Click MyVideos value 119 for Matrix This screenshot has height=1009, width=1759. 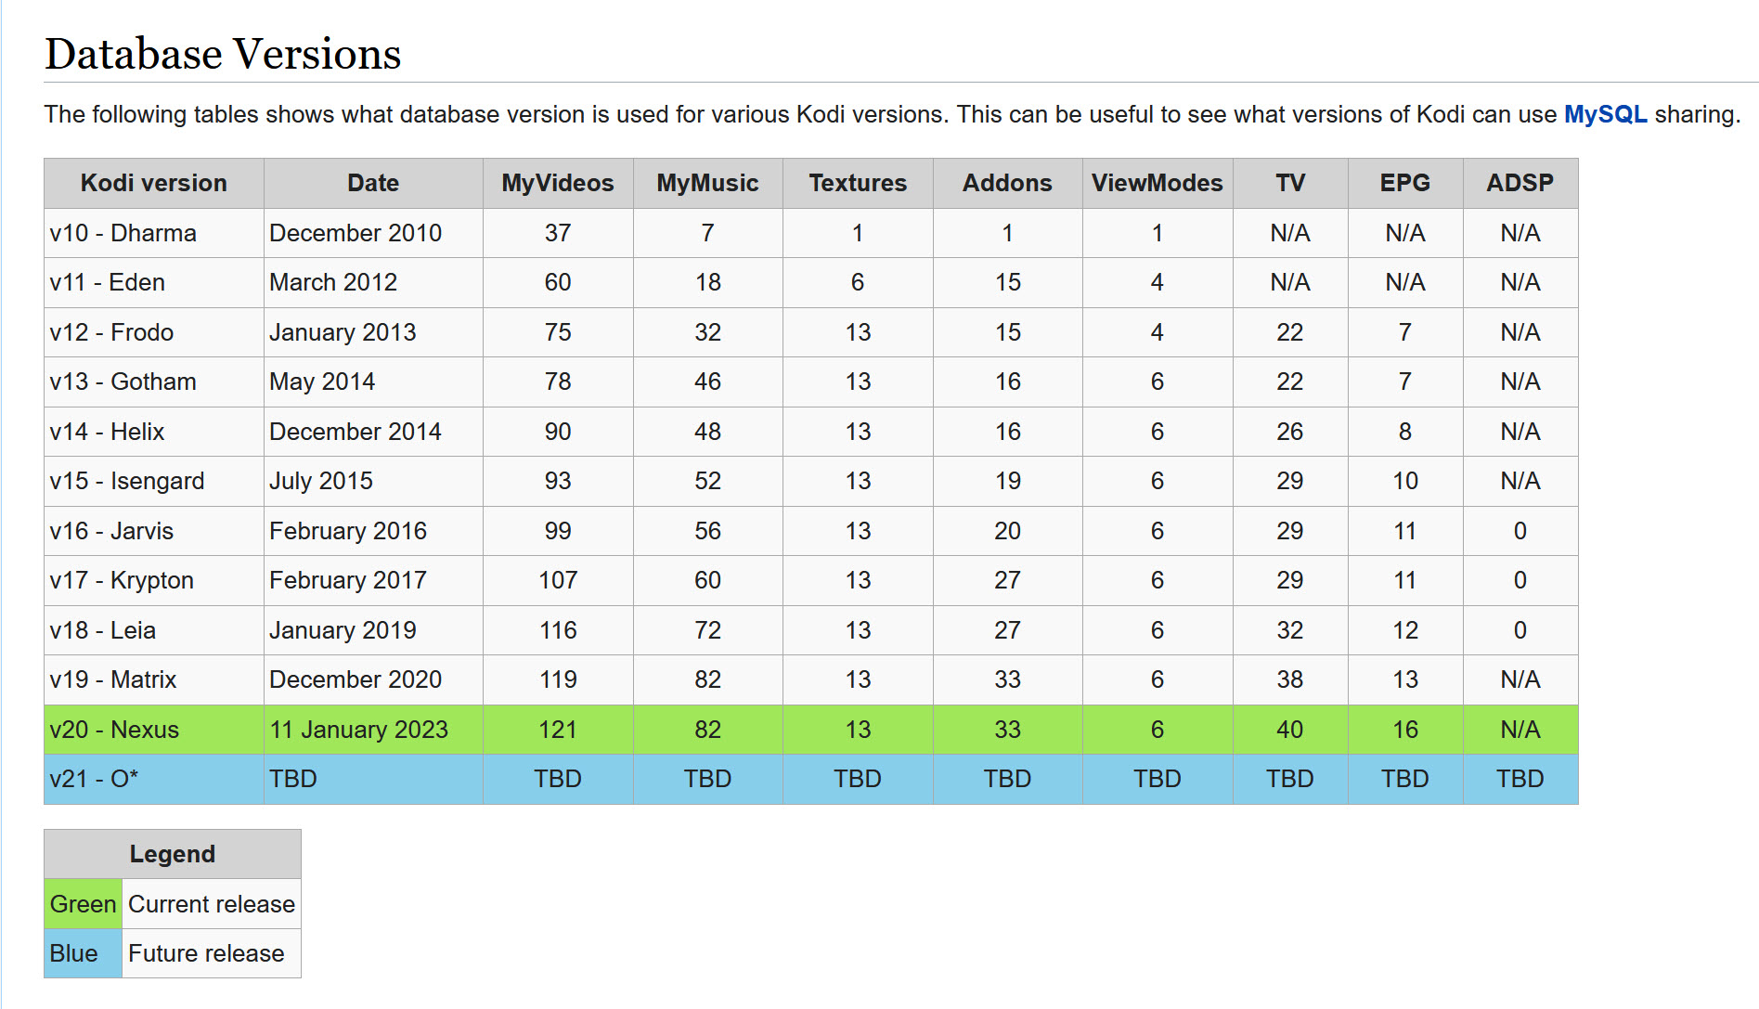(558, 679)
